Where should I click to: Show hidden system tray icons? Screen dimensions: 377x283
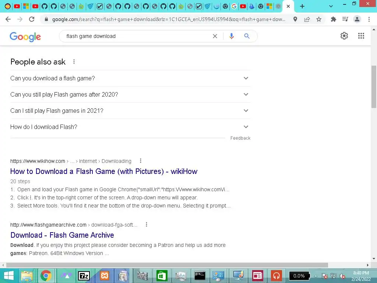[316, 276]
